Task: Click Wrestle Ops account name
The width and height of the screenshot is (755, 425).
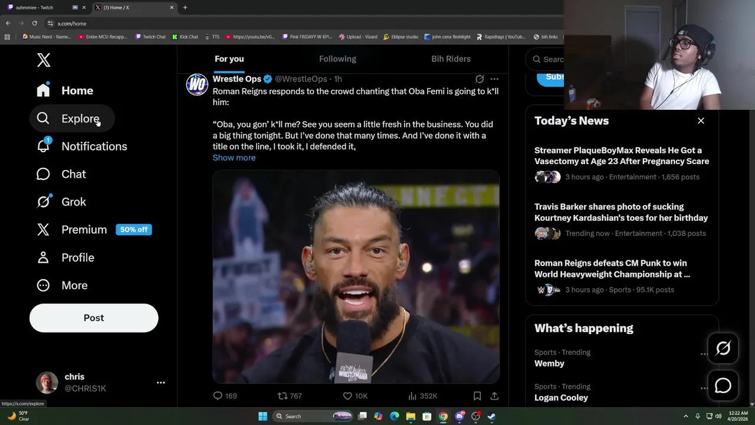Action: coord(237,79)
